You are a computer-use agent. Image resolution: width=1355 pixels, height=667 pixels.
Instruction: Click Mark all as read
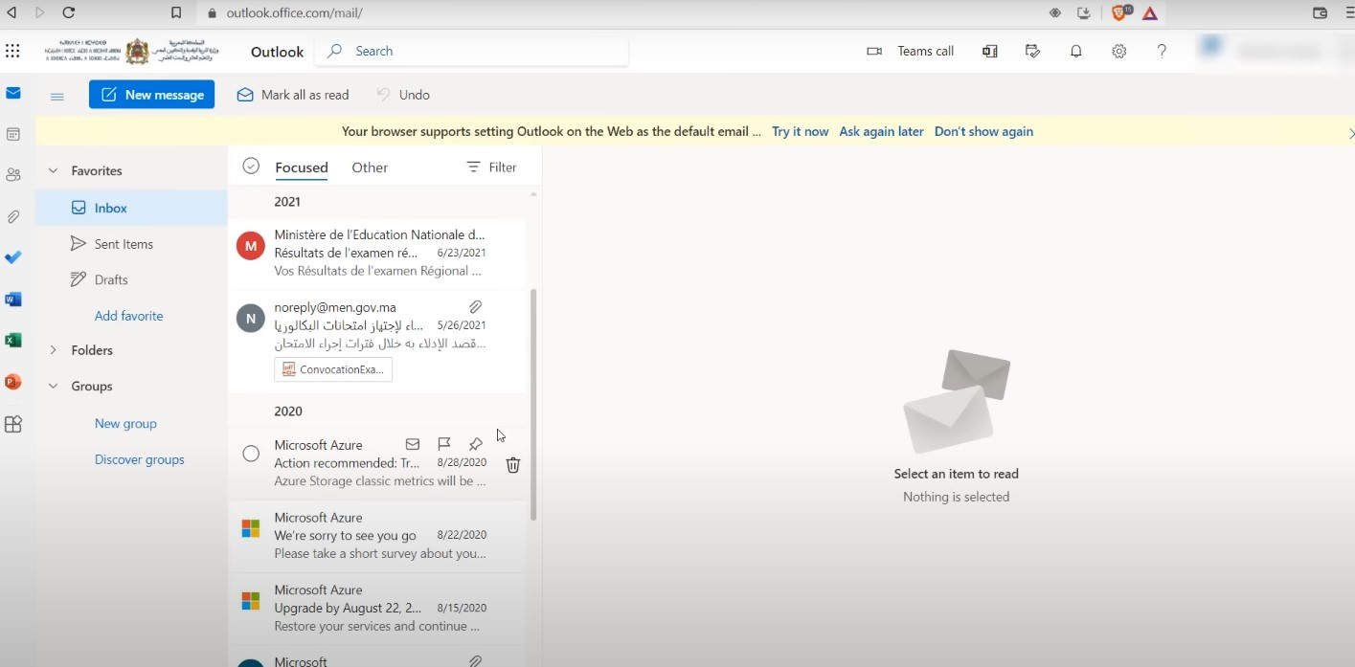tap(293, 95)
